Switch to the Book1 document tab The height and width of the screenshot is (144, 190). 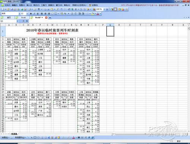pos(24,17)
